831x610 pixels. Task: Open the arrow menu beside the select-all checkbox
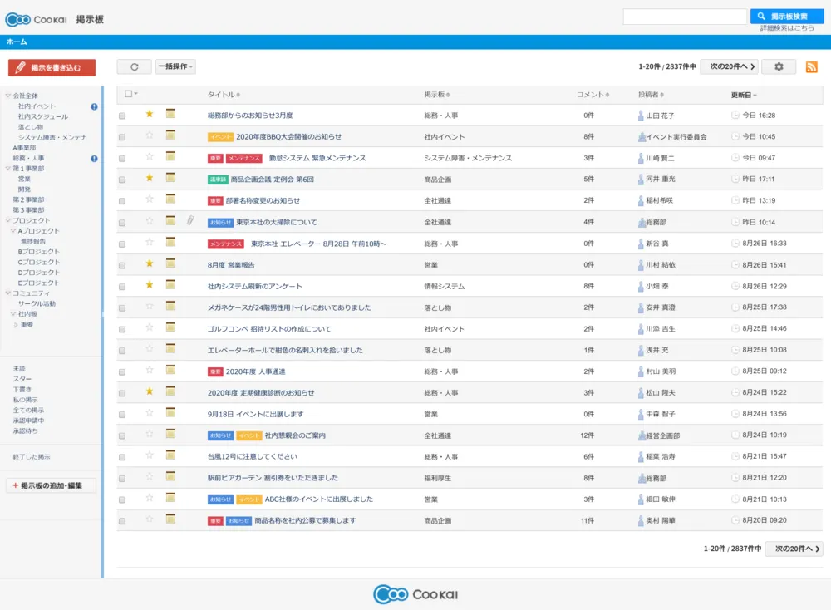136,94
